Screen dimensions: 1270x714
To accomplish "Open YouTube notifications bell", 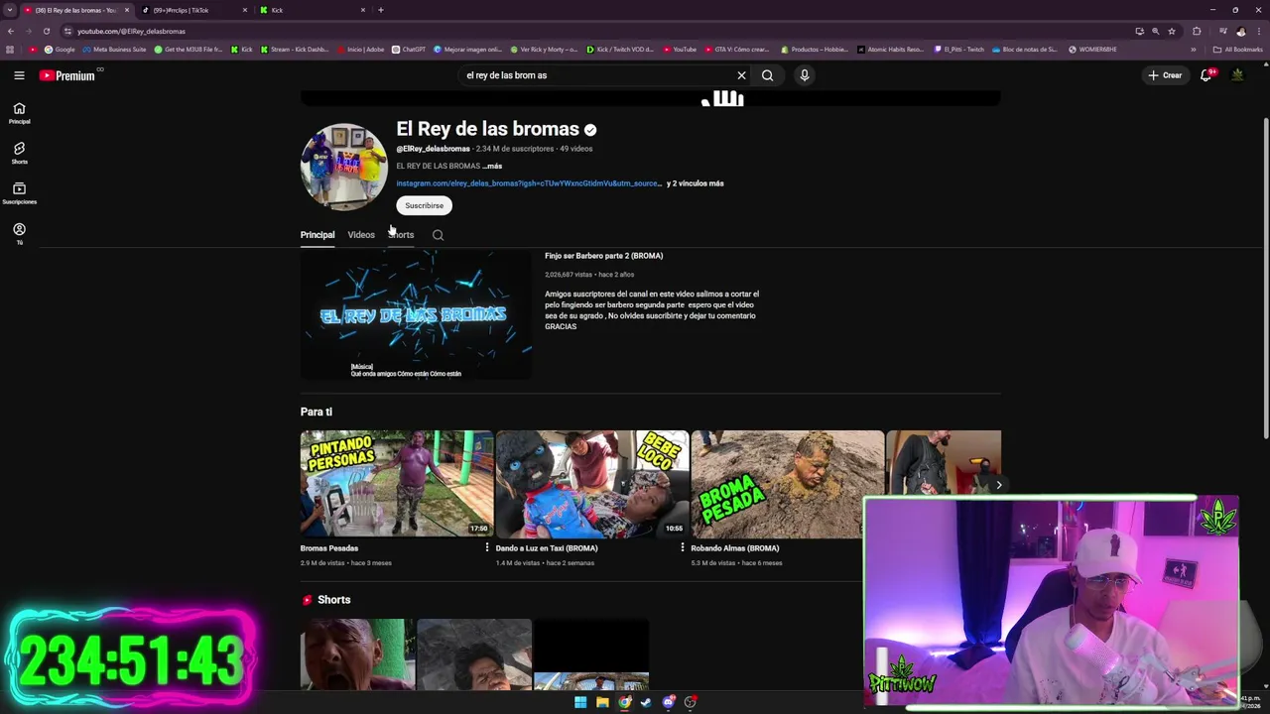I will [x=1206, y=75].
